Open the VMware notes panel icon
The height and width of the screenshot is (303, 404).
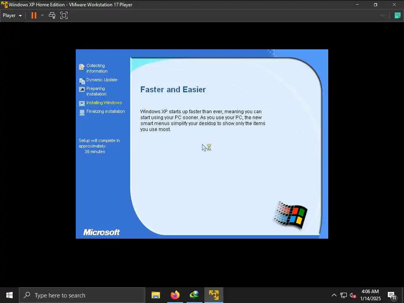tap(398, 15)
